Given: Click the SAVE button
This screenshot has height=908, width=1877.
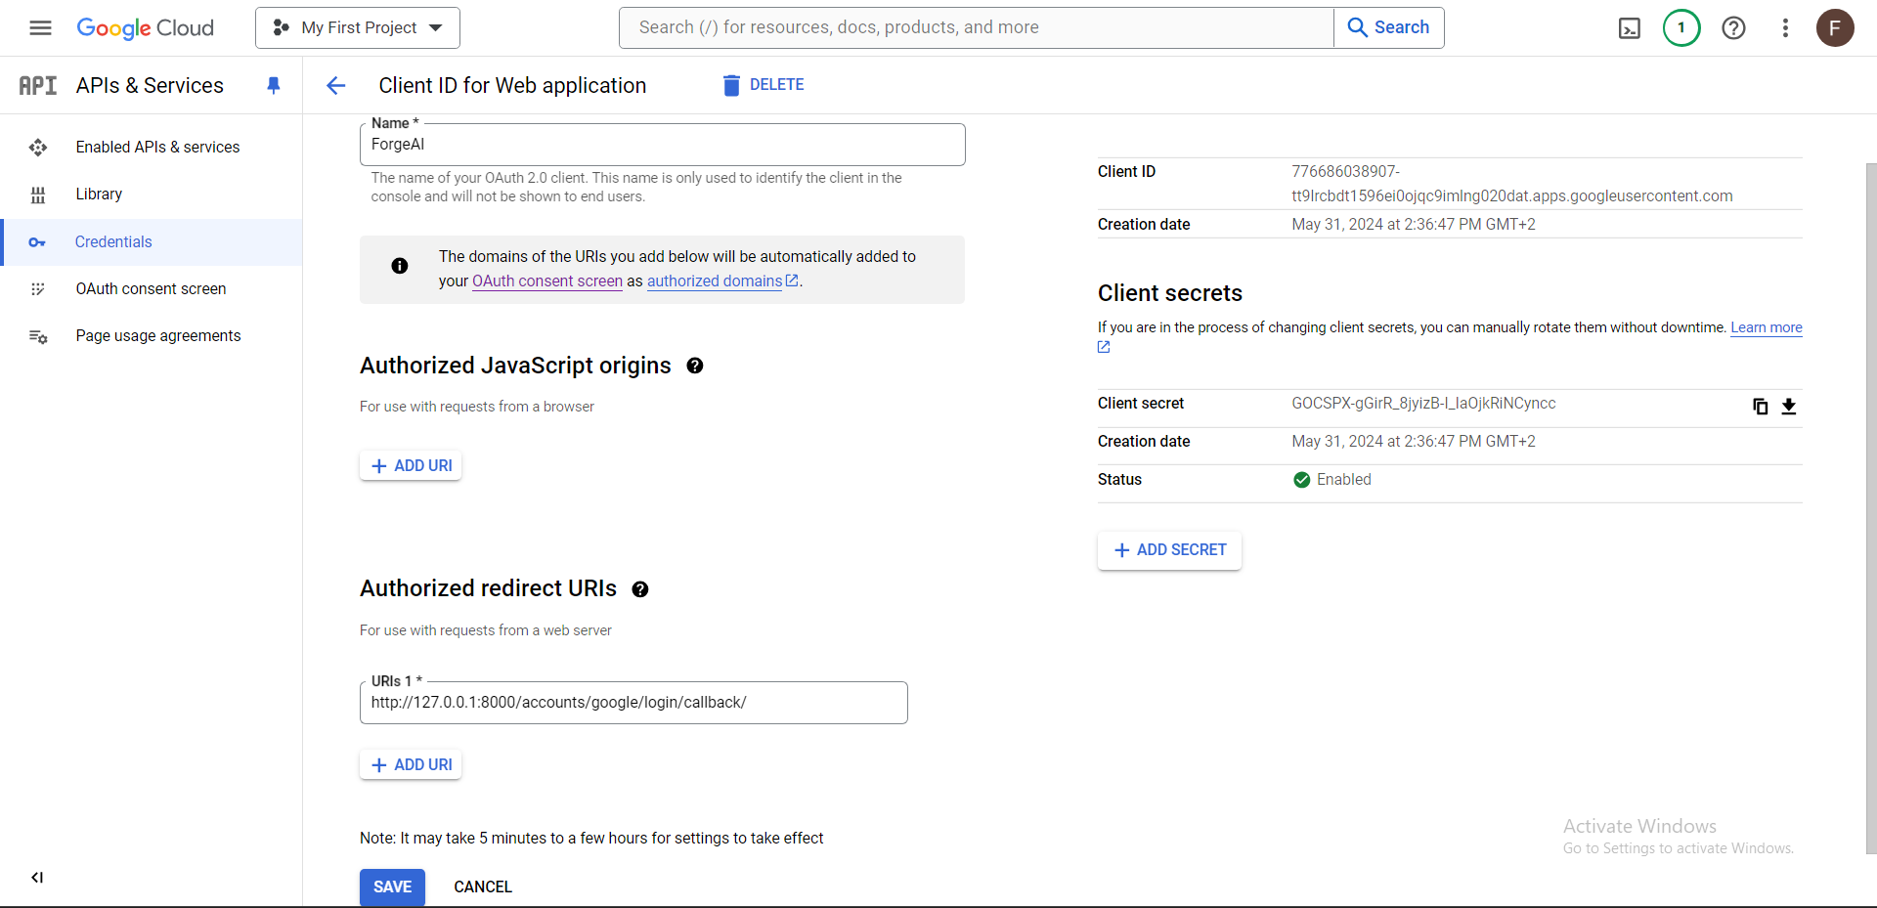Looking at the screenshot, I should 392,886.
